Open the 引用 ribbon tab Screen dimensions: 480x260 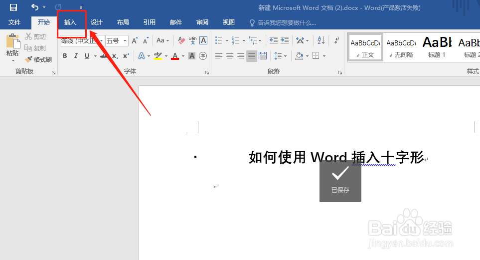[150, 22]
